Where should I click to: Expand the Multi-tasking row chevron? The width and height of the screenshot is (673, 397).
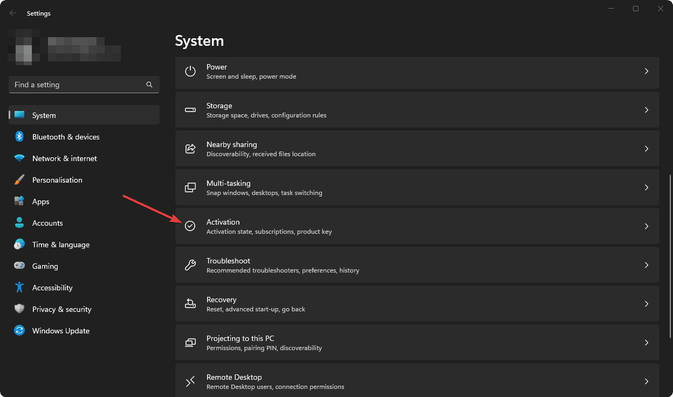[646, 187]
